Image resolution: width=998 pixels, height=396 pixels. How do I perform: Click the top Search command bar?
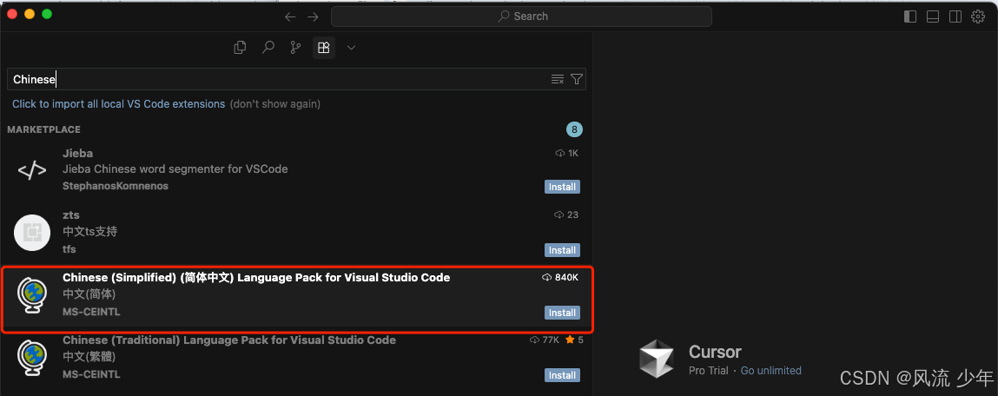(521, 16)
